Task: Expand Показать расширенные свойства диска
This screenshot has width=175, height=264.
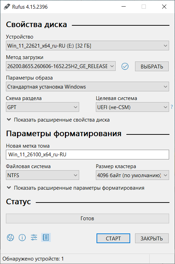Action: click(58, 120)
